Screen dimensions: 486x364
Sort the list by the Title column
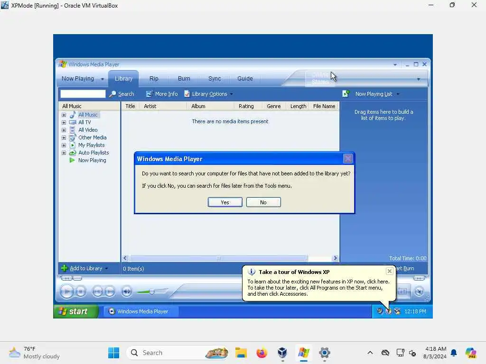(130, 106)
